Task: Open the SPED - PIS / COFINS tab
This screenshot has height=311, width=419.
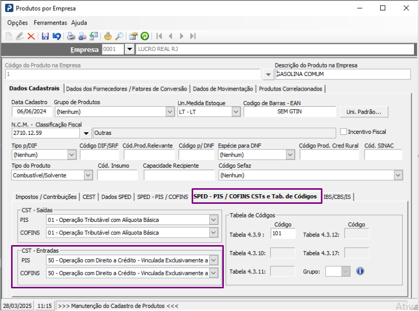Action: 162,197
